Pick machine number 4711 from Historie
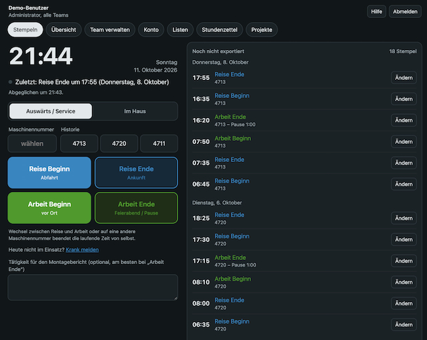Image resolution: width=427 pixels, height=340 pixels. [159, 143]
